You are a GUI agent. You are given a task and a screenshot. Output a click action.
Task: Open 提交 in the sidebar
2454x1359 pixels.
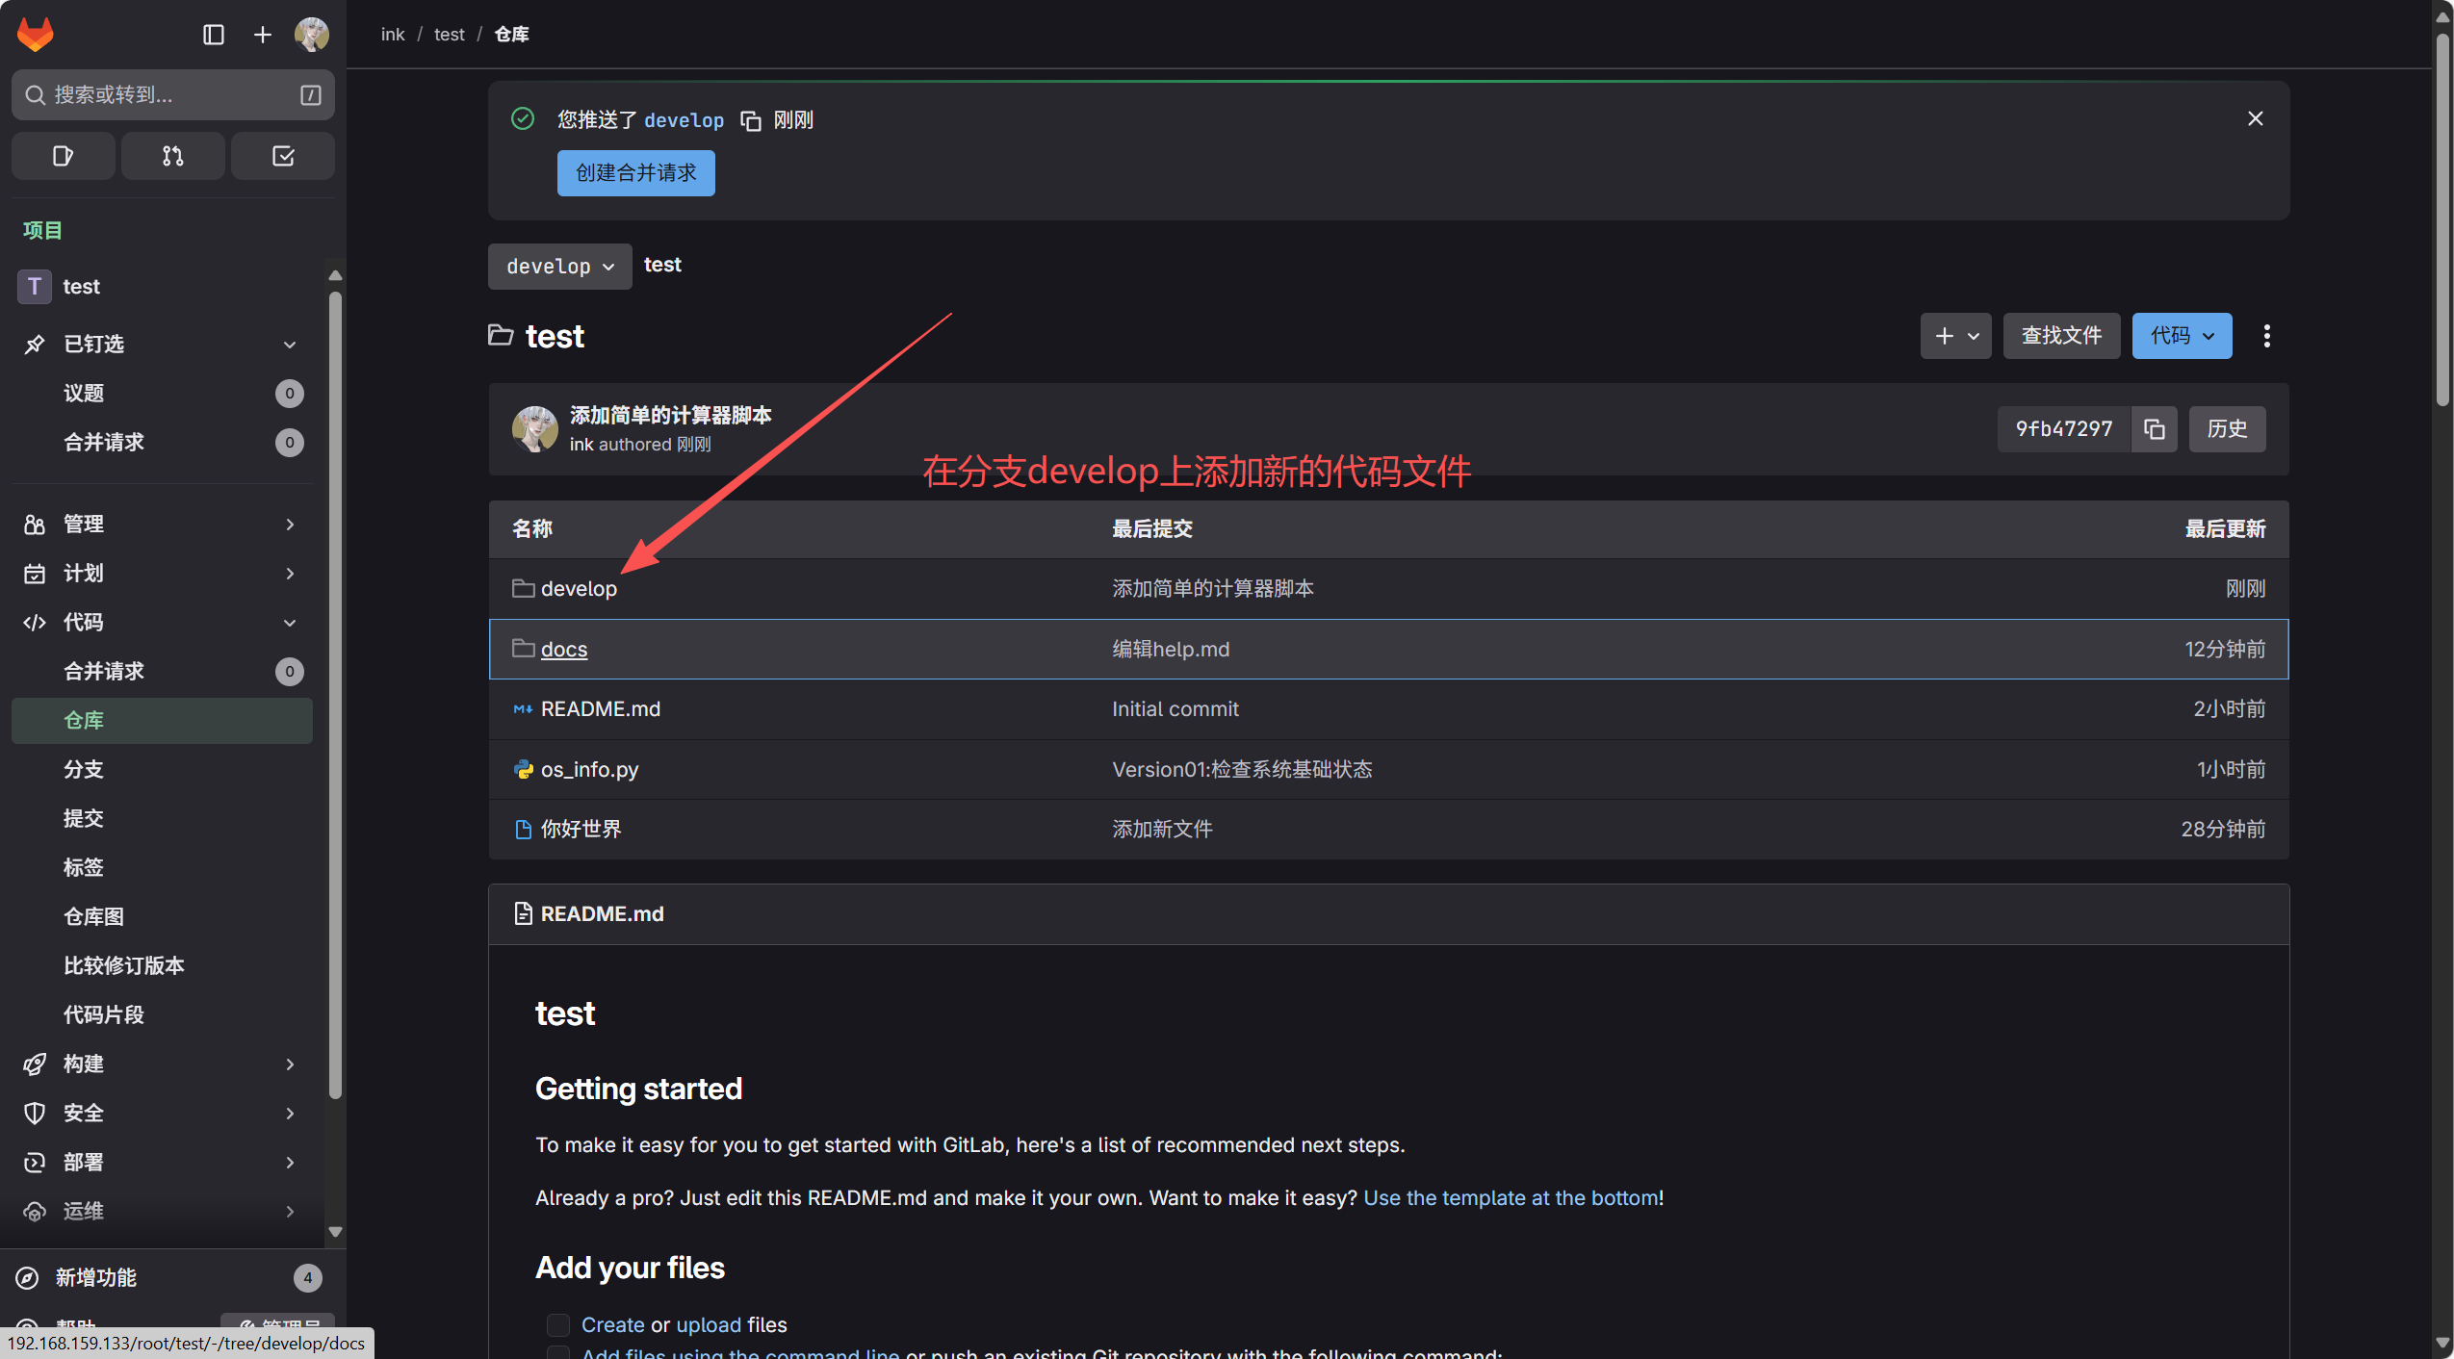pos(84,818)
